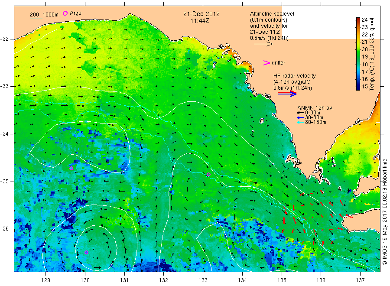Click the '1000m' legend label
This screenshot has height=286, width=390.
(x=51, y=15)
